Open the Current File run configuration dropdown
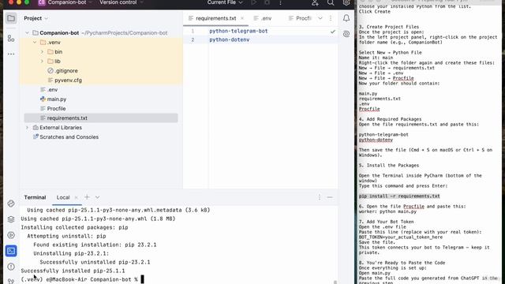 point(225,2)
